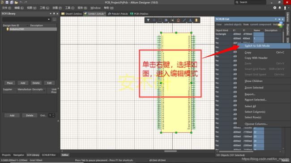Click the user account icon

click(285, 8)
